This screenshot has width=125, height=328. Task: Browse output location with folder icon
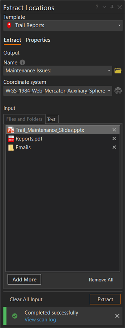pyautogui.click(x=118, y=71)
